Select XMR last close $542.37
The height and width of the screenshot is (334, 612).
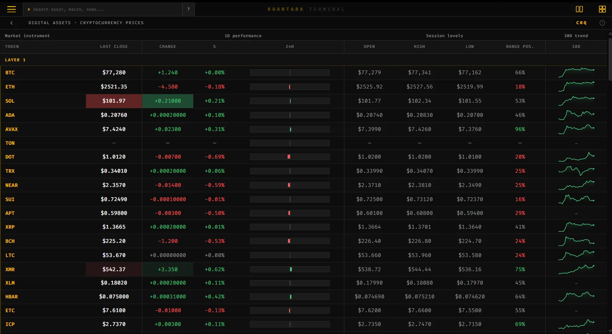pyautogui.click(x=114, y=270)
